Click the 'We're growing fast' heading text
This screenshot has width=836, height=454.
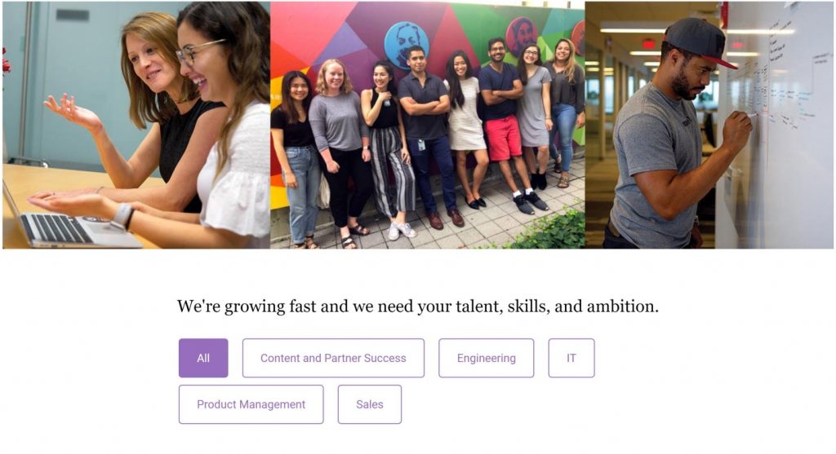click(x=417, y=306)
